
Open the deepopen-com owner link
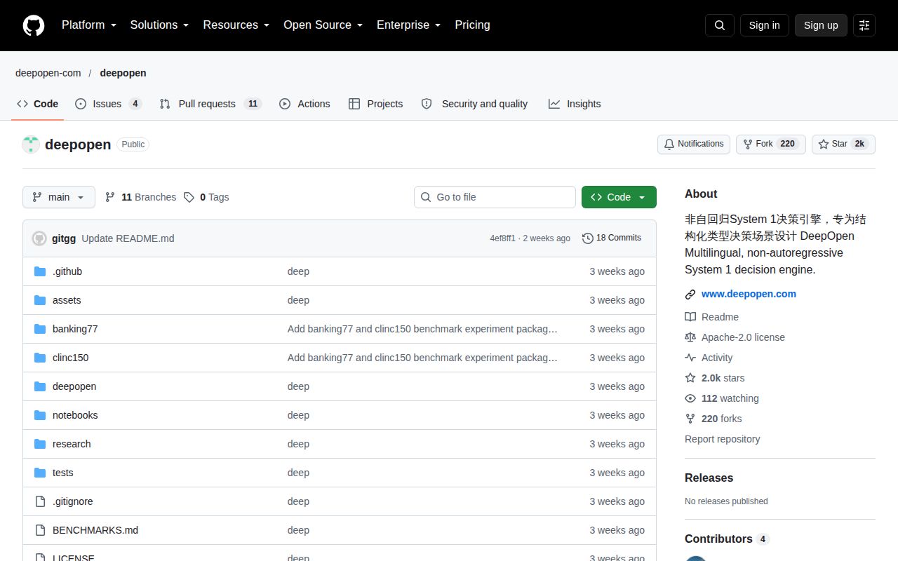click(x=48, y=73)
